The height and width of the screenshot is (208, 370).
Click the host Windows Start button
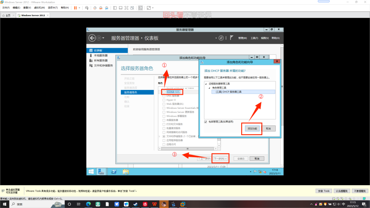point(4,204)
